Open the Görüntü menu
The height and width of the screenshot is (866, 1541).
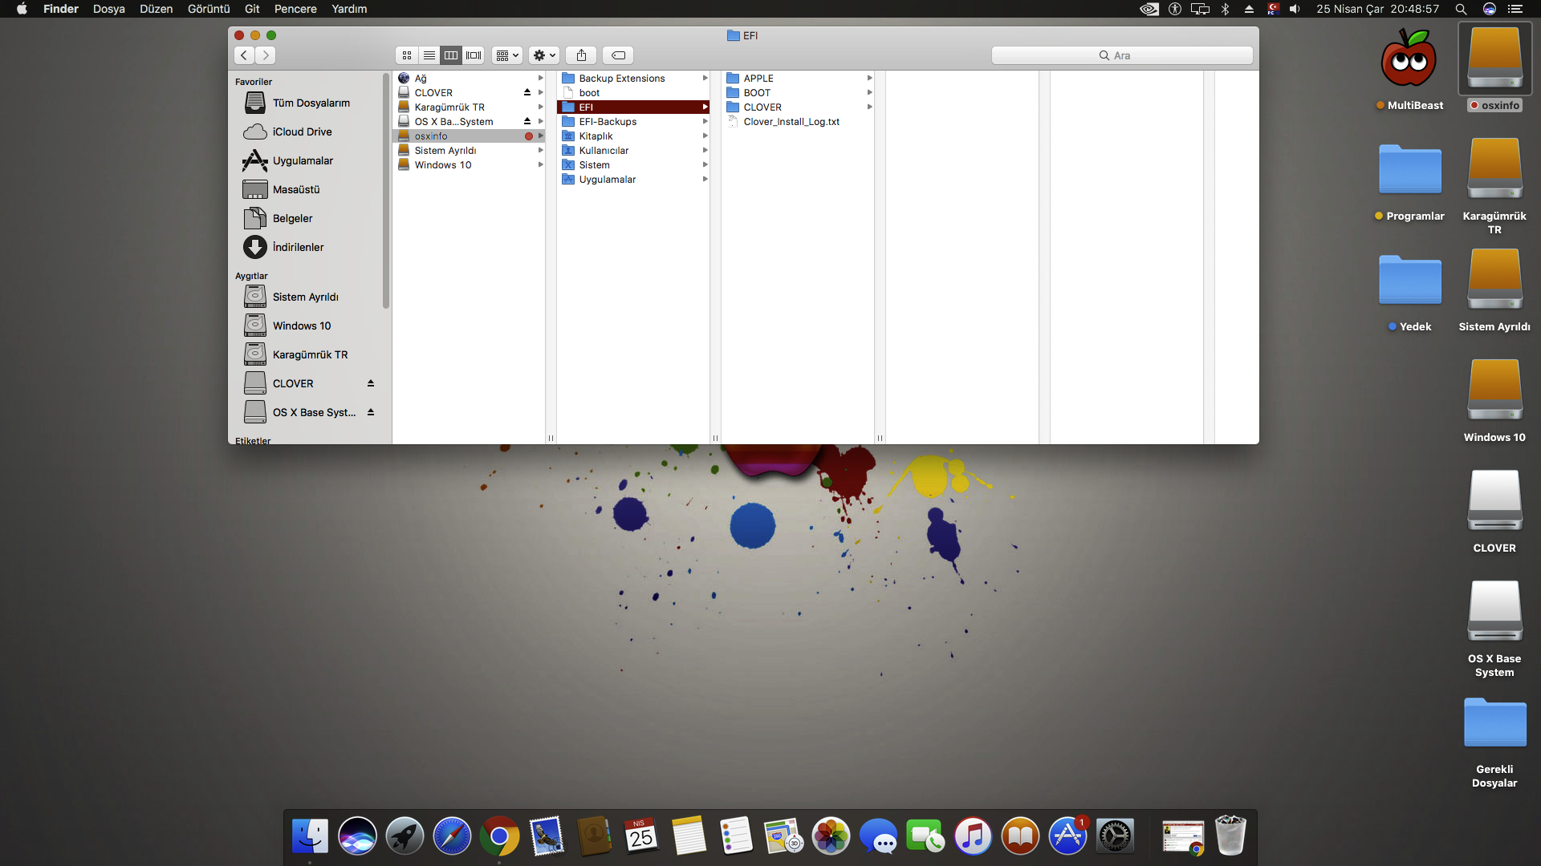[x=209, y=9]
